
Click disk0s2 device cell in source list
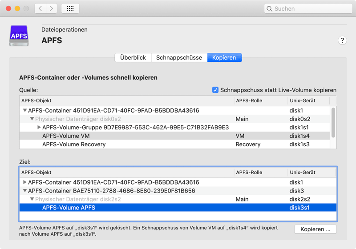pyautogui.click(x=299, y=119)
